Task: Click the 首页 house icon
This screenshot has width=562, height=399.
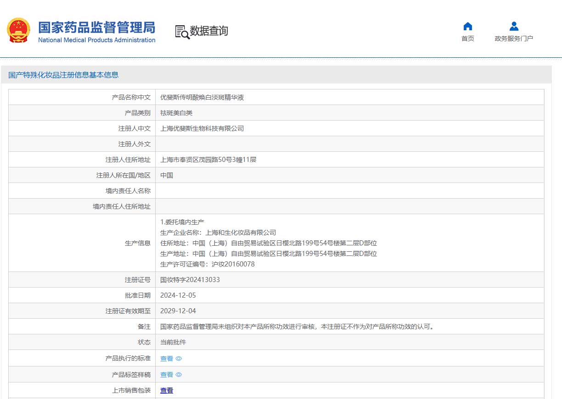Action: point(468,26)
